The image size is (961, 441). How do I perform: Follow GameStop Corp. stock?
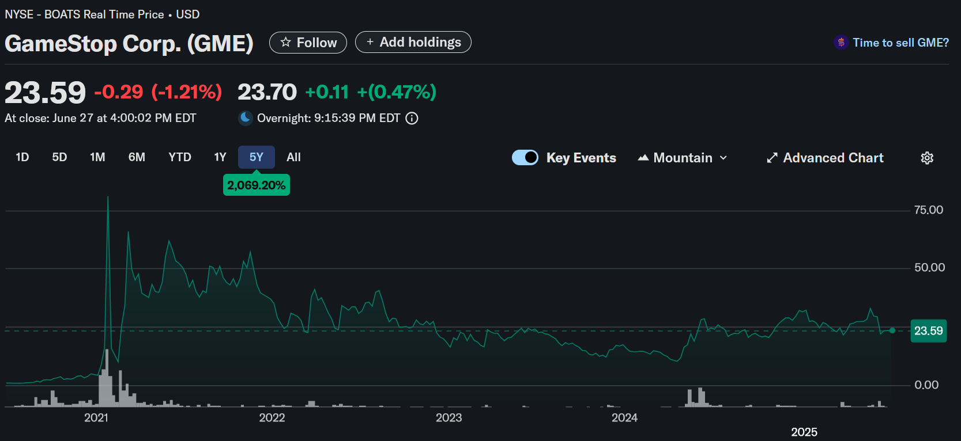point(308,43)
